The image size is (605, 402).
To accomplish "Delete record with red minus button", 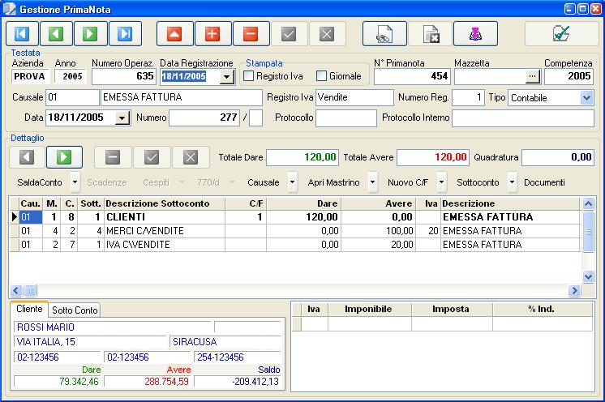I will (x=251, y=34).
